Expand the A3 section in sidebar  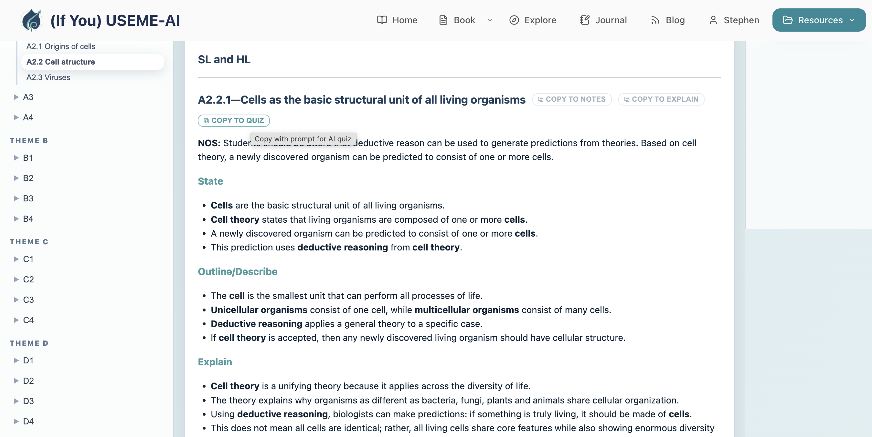click(16, 97)
